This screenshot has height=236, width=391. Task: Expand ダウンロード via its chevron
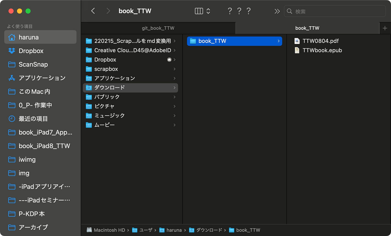coord(175,88)
